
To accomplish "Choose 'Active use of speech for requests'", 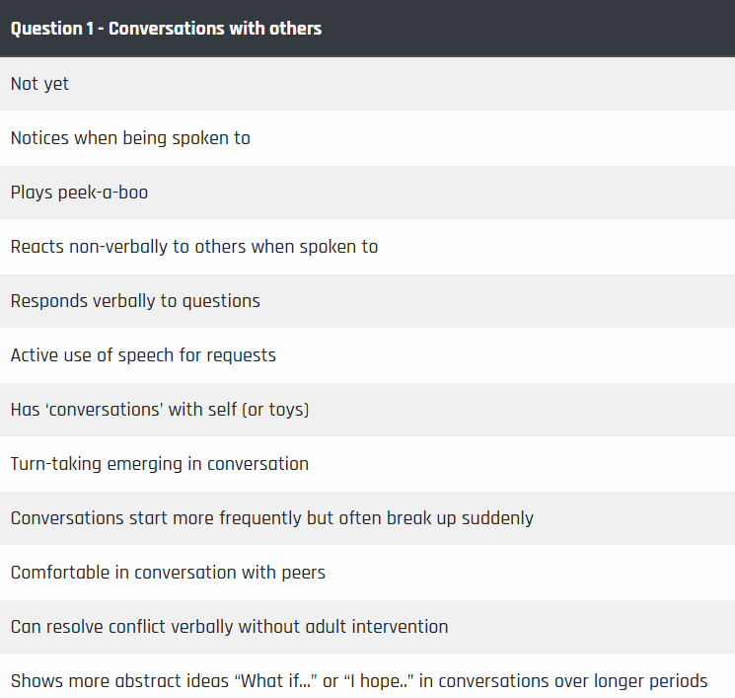I will point(367,355).
